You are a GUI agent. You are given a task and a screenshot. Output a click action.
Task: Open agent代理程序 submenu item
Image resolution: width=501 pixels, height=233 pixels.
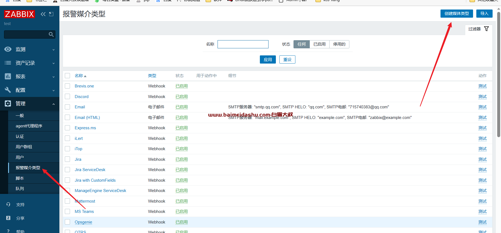(x=34, y=126)
